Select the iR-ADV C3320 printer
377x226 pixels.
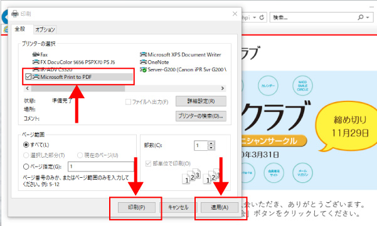click(x=53, y=69)
